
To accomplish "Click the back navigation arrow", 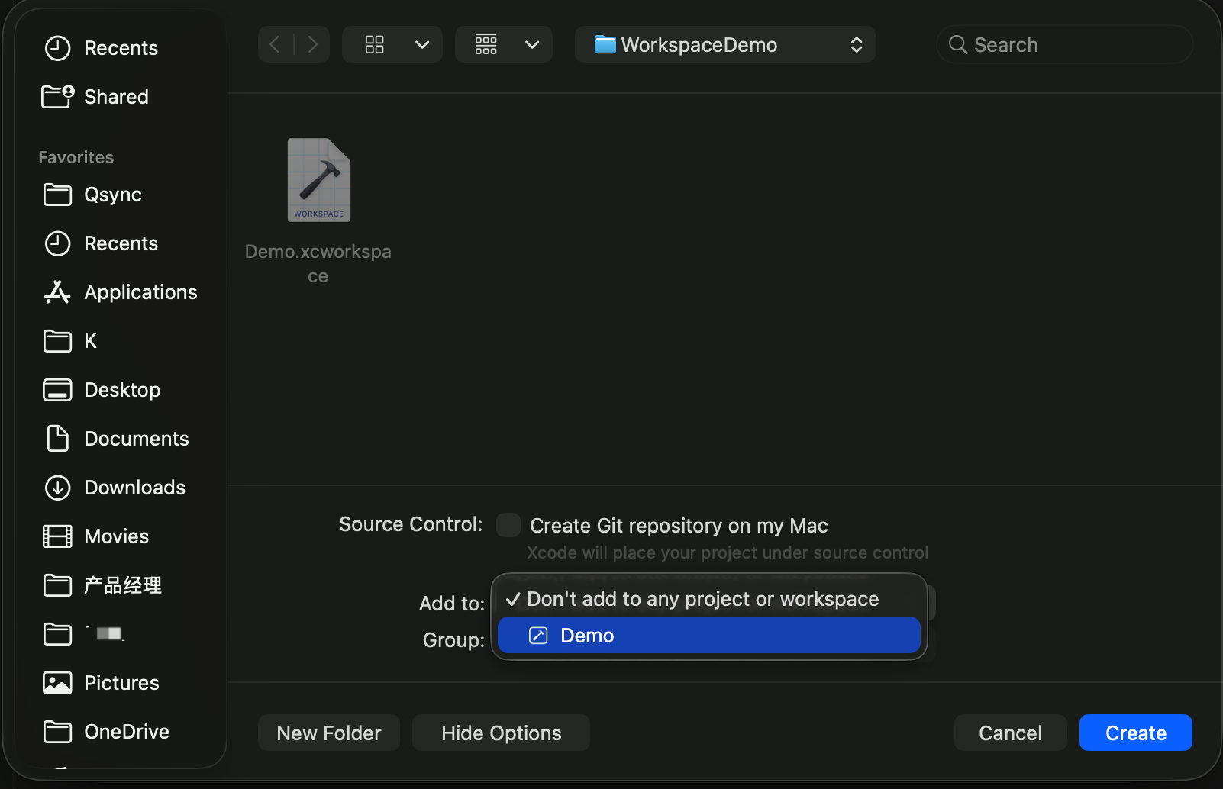I will (x=276, y=45).
